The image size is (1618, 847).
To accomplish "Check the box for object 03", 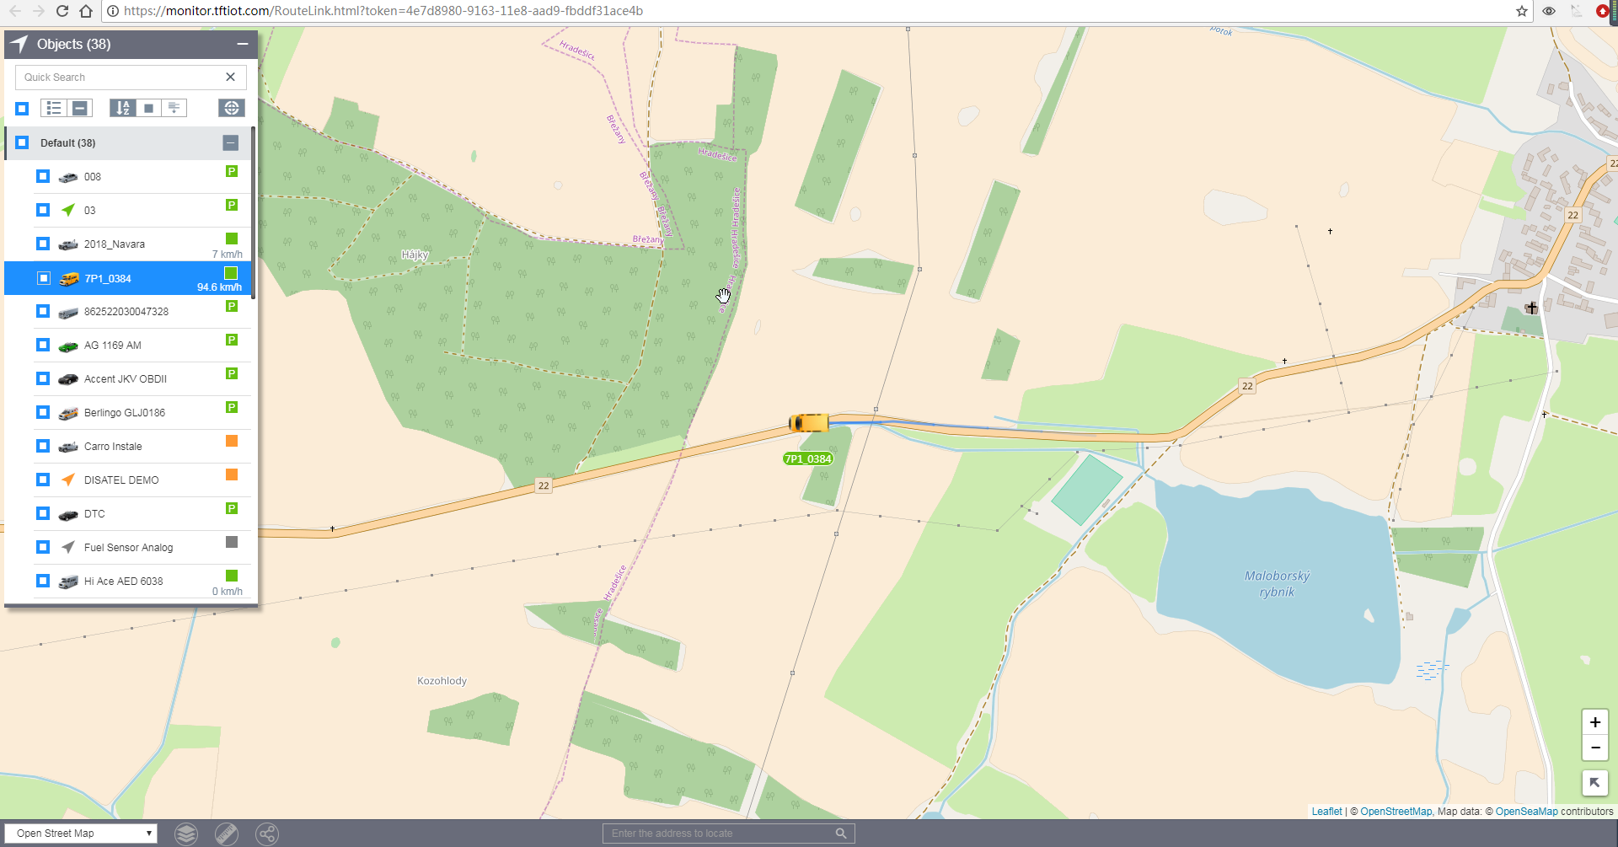I will pyautogui.click(x=43, y=210).
